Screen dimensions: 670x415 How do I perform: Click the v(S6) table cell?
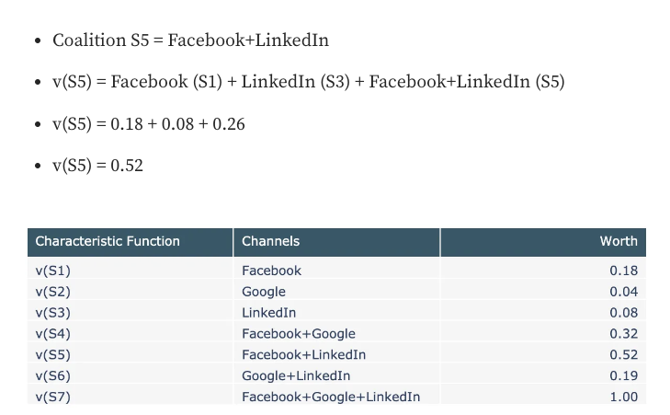point(53,375)
